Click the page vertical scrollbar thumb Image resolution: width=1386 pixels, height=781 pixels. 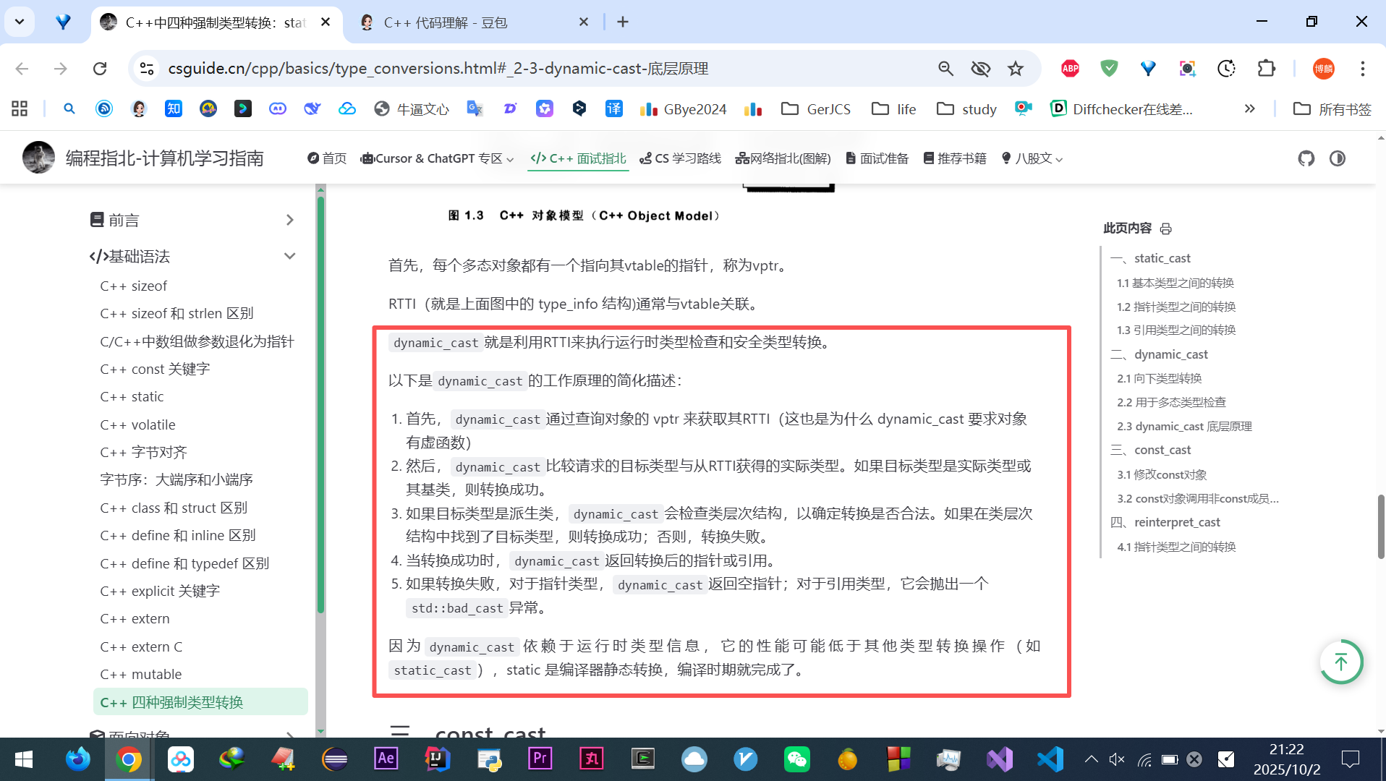click(x=1380, y=526)
